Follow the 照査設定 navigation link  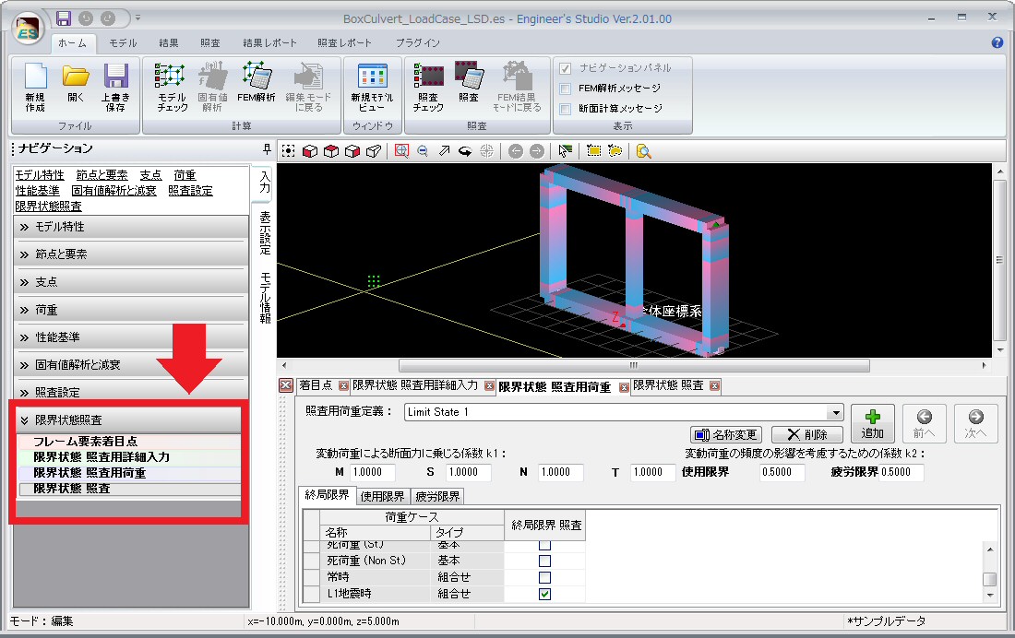(x=190, y=191)
